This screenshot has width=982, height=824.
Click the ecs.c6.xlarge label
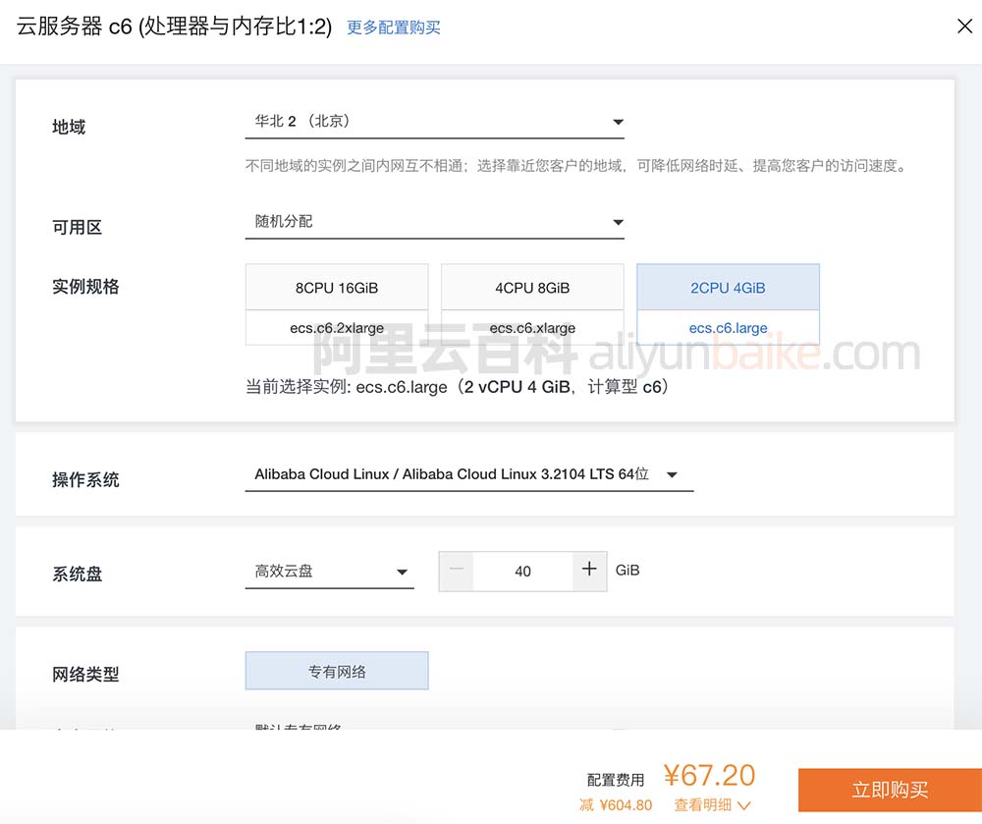532,328
